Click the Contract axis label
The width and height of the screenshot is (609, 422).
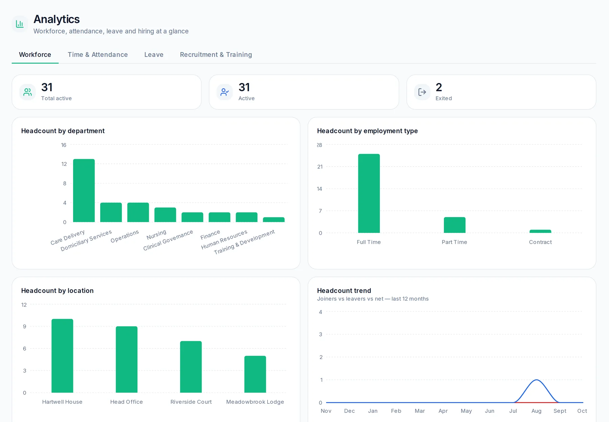point(540,242)
